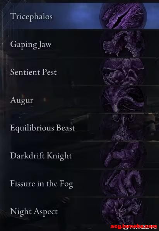This screenshot has height=231, width=159.
Task: Choose the Fissure in the Fog emblem
Action: 123,183
